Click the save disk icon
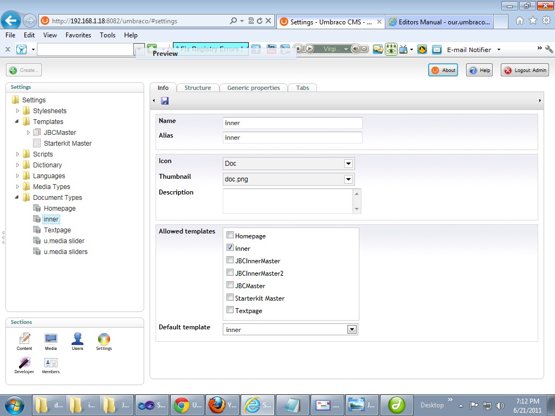 [x=165, y=101]
